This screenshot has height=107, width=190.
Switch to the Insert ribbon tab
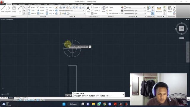[15, 4]
